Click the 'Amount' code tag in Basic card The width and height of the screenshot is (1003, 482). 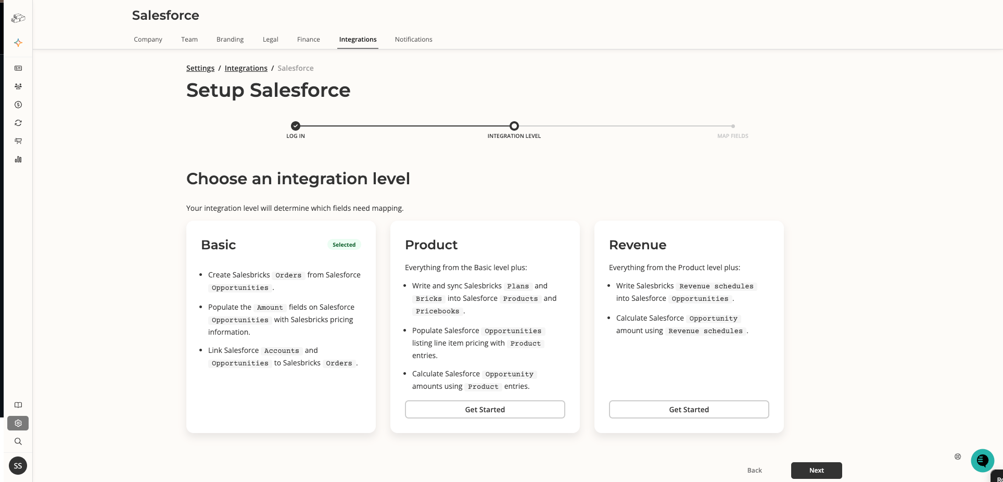pos(270,308)
